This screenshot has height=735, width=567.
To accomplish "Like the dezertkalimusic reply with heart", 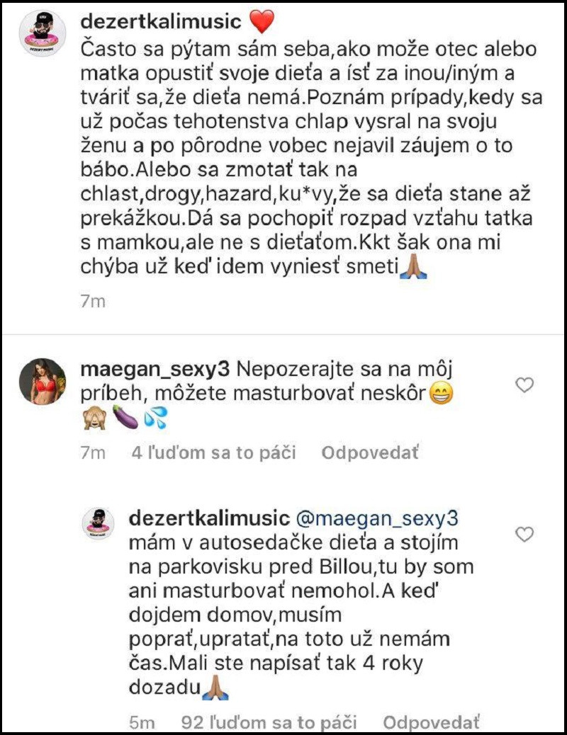I will pos(524,534).
